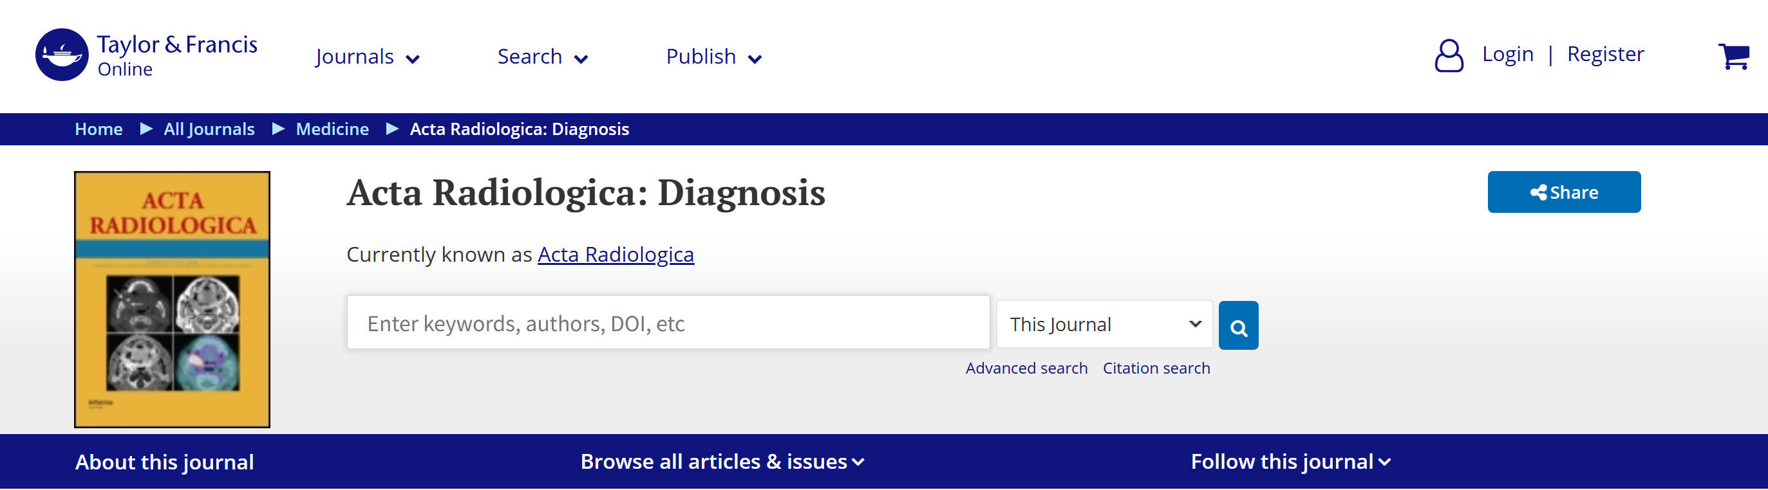Click the Acta Radiologica cover thumbnail
Image resolution: width=1768 pixels, height=490 pixels.
click(x=173, y=300)
